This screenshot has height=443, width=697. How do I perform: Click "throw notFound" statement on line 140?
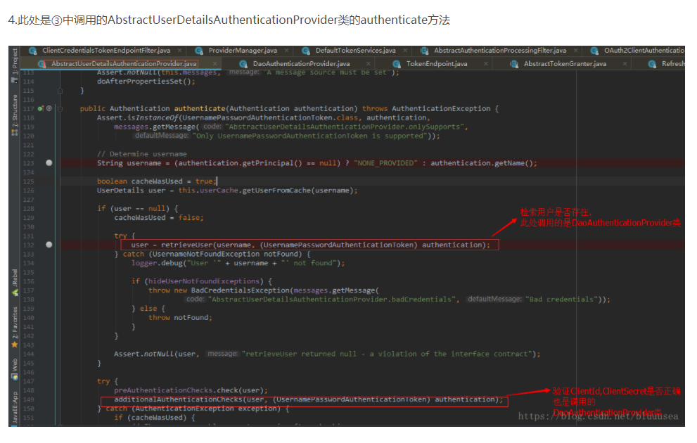click(180, 317)
